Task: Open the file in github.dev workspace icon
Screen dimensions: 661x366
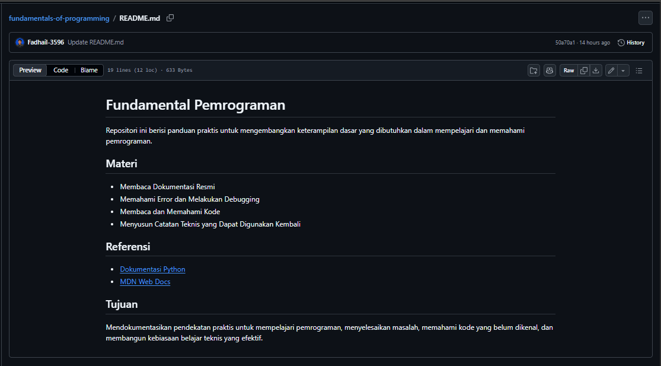Action: point(534,71)
